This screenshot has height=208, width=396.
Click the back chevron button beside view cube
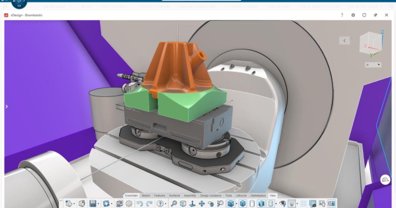click(x=345, y=40)
